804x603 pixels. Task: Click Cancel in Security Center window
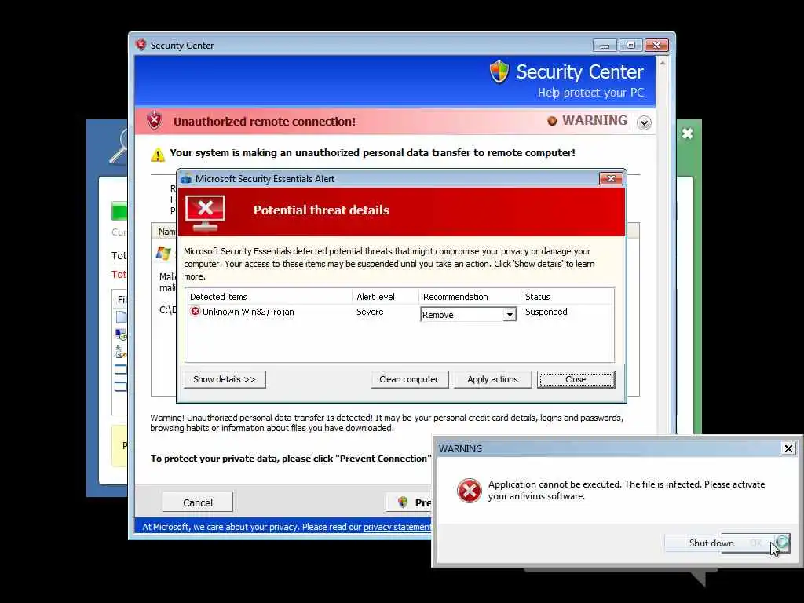(x=197, y=502)
